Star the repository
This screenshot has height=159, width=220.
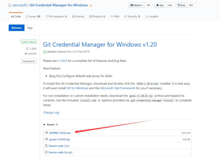(160, 5)
